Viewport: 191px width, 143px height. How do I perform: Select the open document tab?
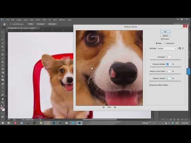click(x=23, y=28)
